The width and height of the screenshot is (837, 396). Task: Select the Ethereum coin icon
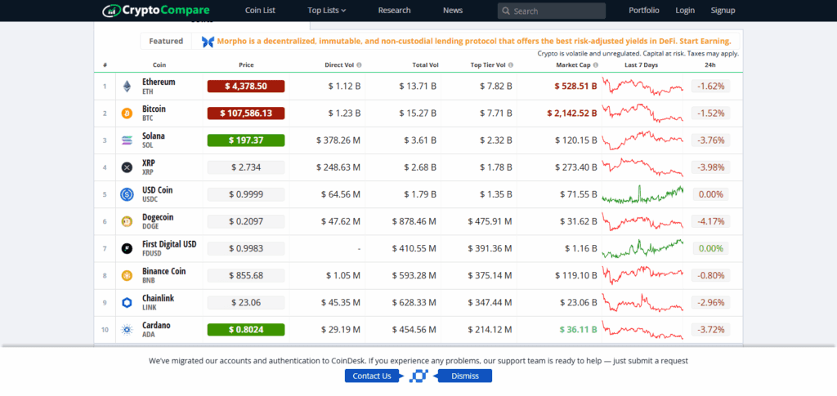pos(127,87)
